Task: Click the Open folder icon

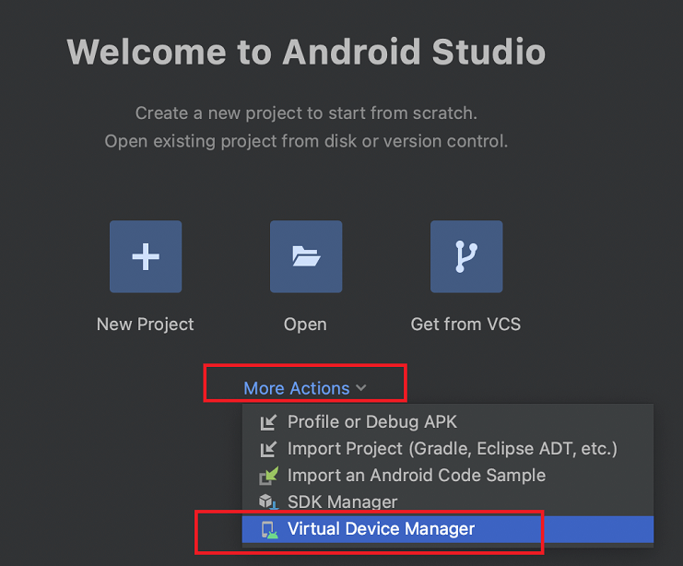Action: [306, 256]
